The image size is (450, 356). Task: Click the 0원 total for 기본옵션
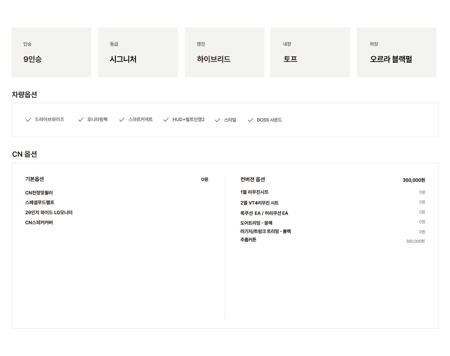coord(205,179)
